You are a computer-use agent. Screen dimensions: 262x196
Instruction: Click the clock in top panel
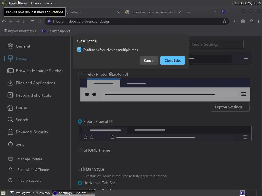coord(247,3)
